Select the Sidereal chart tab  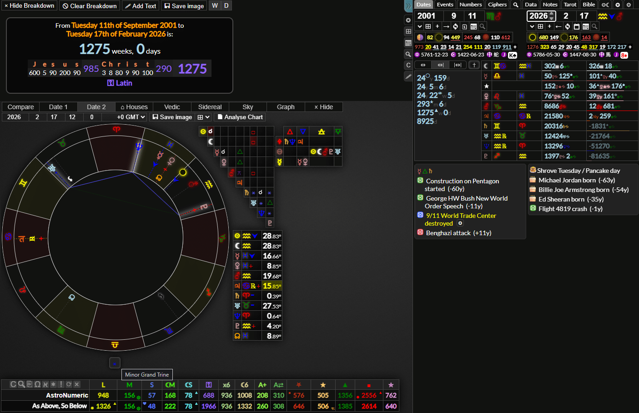point(210,107)
